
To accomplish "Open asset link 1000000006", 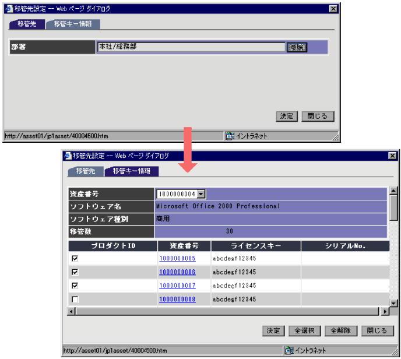I will (178, 272).
